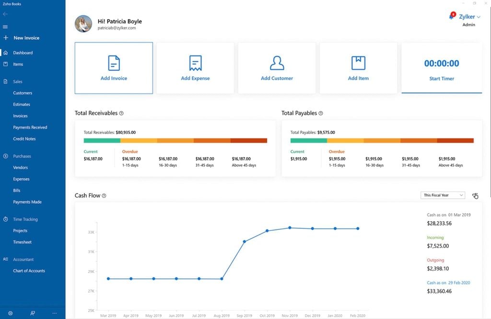Open Bills in the sidebar

[x=17, y=191]
